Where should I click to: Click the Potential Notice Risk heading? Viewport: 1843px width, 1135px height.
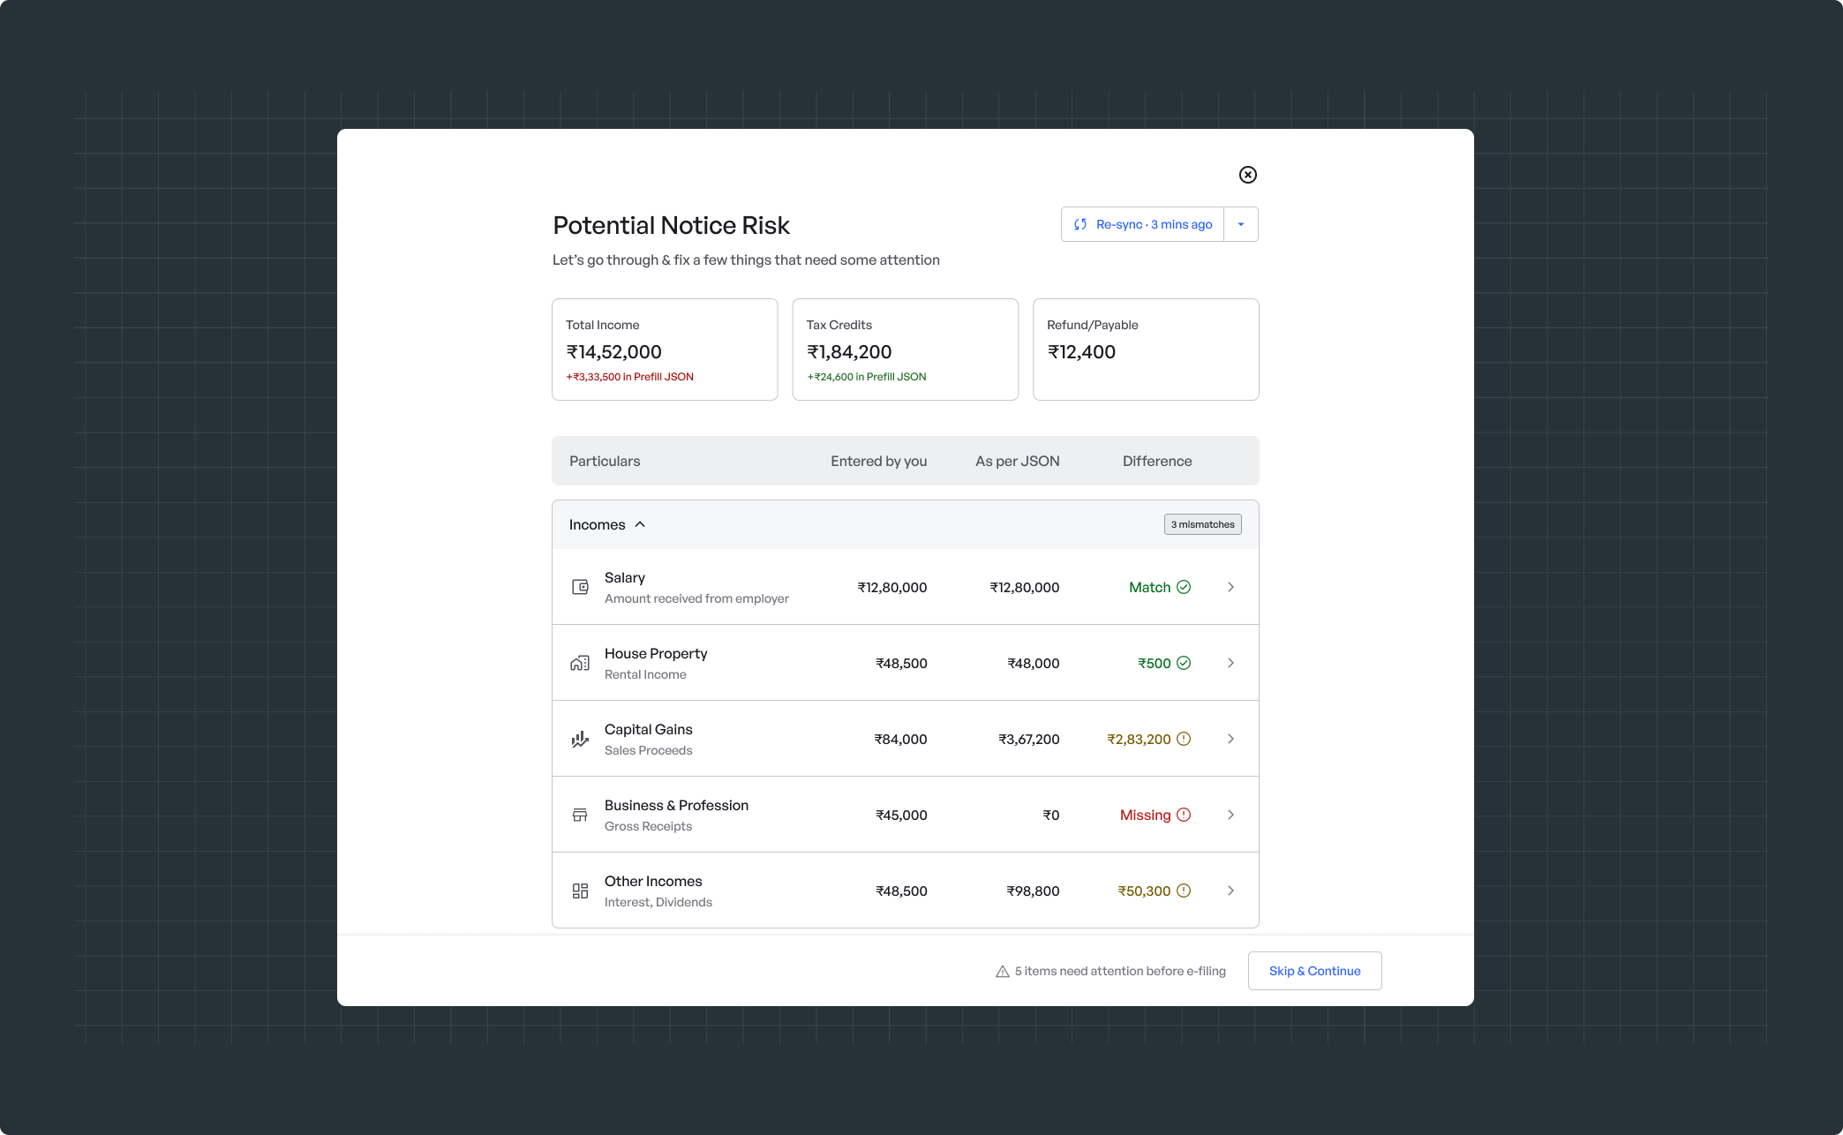(671, 225)
